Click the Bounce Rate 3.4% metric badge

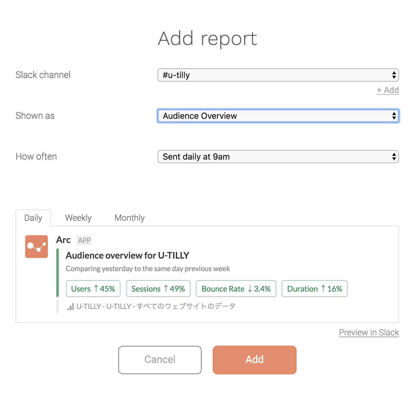236,289
